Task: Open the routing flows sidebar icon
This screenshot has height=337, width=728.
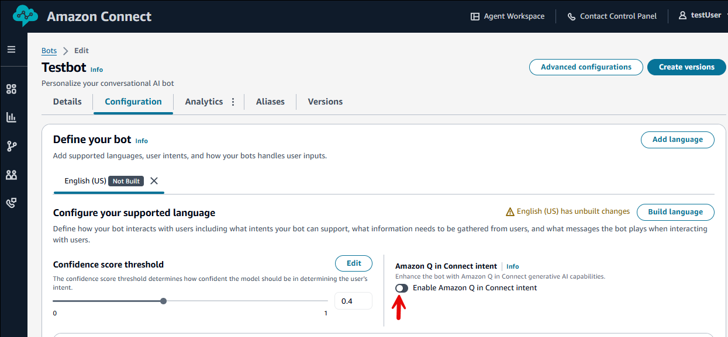Action: point(11,146)
